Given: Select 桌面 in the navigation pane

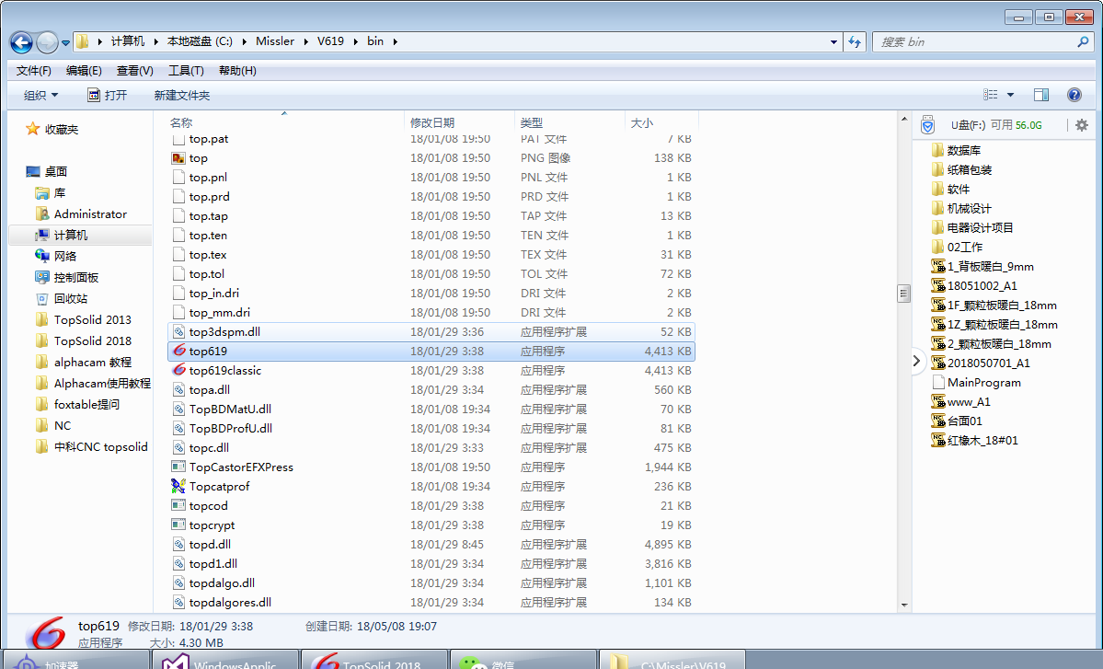Looking at the screenshot, I should pyautogui.click(x=46, y=171).
